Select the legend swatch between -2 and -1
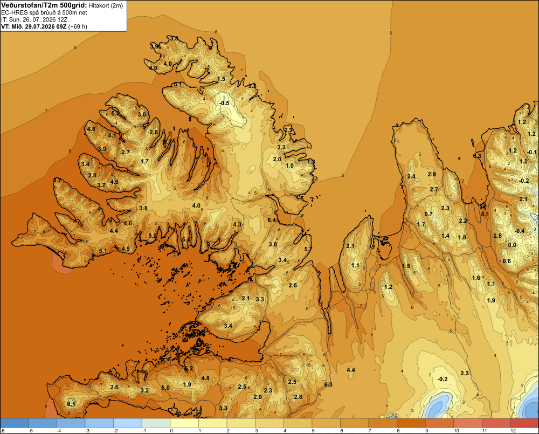The image size is (539, 434). (128, 423)
